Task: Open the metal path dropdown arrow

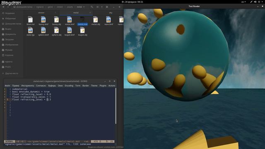Action: [84, 7]
